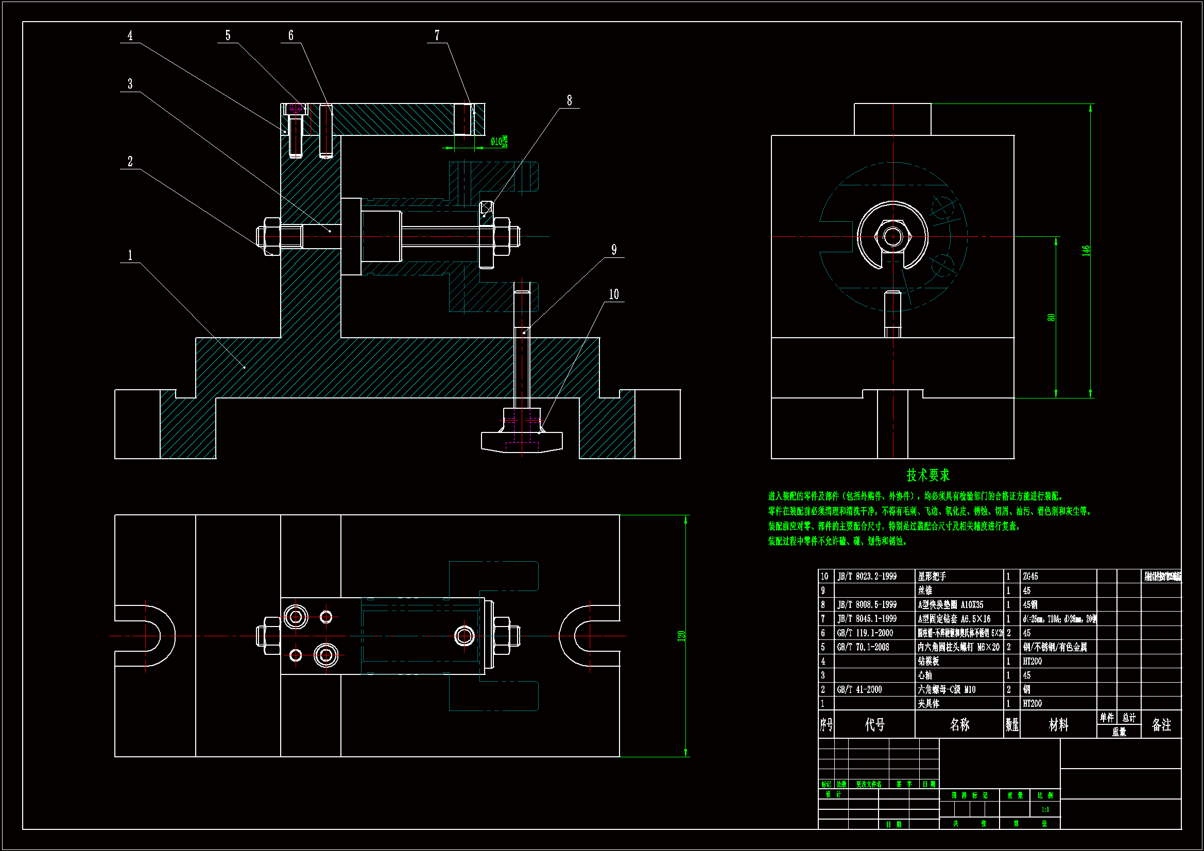This screenshot has width=1204, height=851.
Task: Click balloon number 8 callout
Action: (x=569, y=101)
